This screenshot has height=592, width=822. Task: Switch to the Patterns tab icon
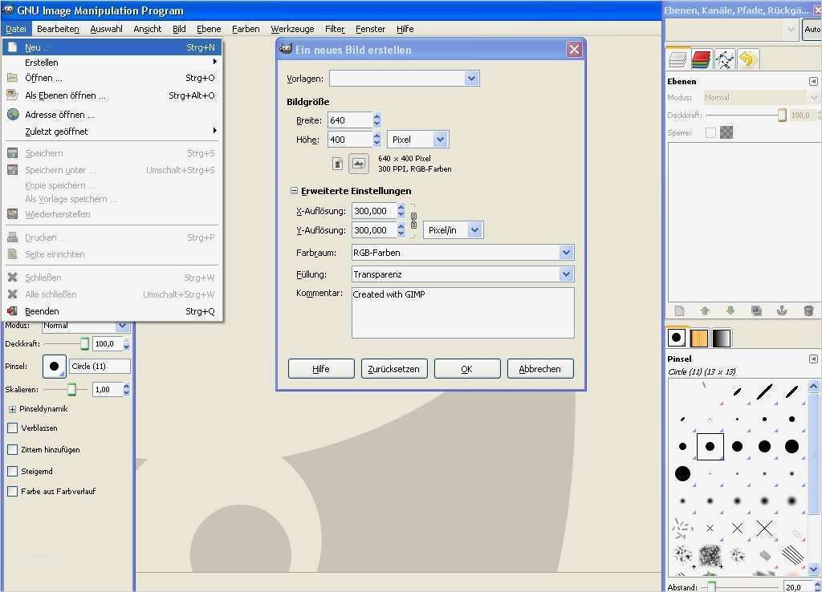[x=699, y=338]
